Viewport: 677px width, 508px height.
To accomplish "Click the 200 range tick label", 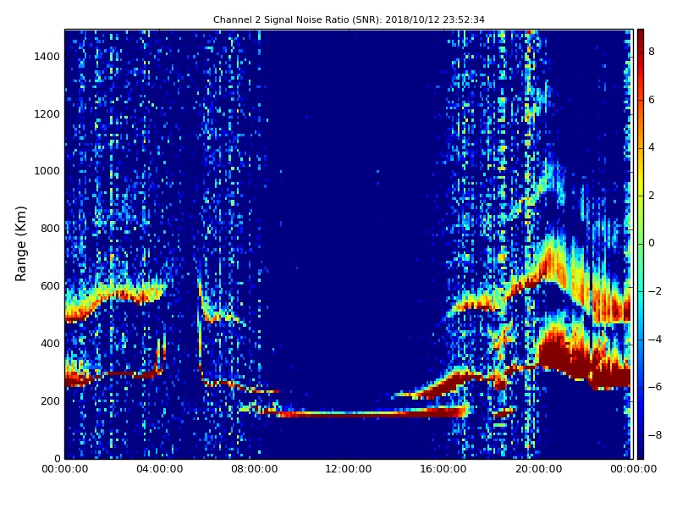I will (x=50, y=400).
